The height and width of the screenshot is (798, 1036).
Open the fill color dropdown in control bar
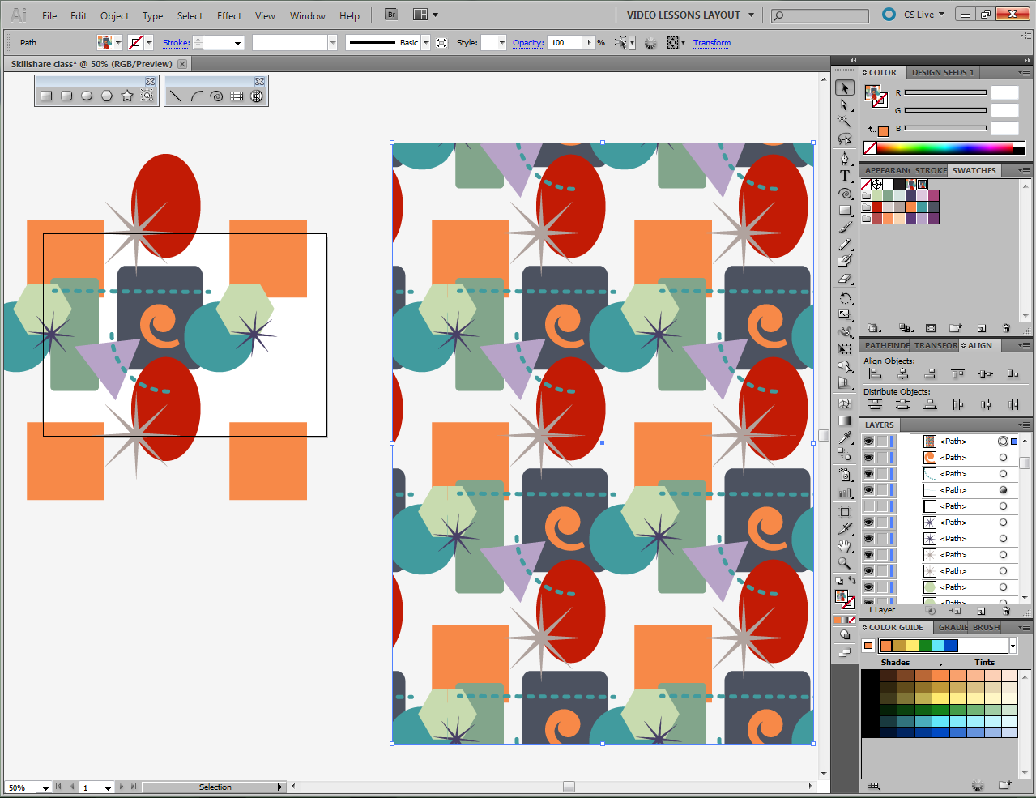click(x=118, y=43)
